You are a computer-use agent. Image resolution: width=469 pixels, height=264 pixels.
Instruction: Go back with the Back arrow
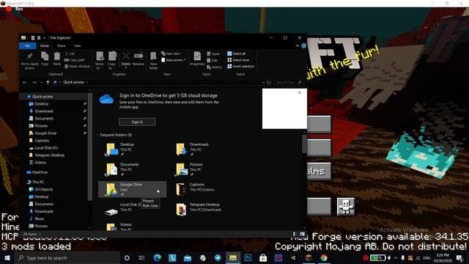click(25, 82)
